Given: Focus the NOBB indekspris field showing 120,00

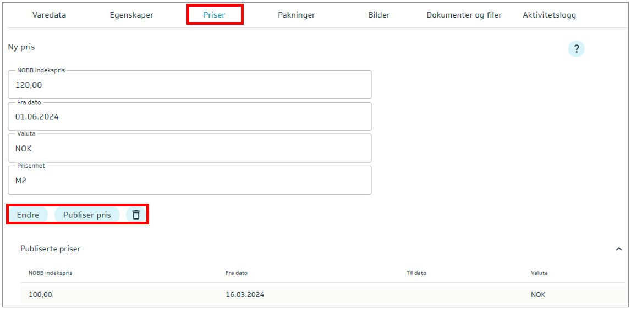Looking at the screenshot, I should pos(189,85).
